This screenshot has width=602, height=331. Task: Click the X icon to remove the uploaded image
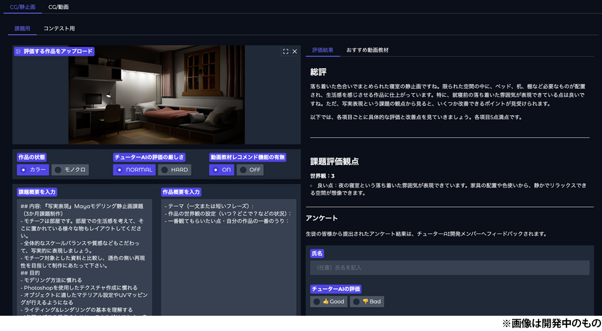(295, 51)
